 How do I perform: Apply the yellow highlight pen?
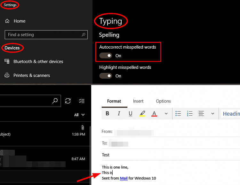142,114
